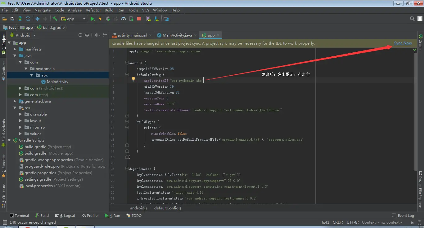Switch to the MainActivity.java tab
424x228 pixels.
[177, 35]
